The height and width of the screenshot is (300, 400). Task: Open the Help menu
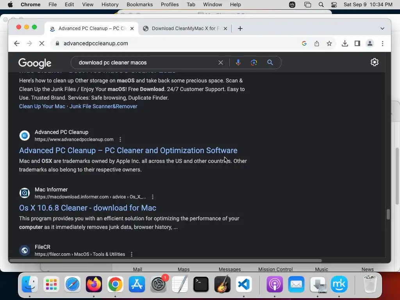pyautogui.click(x=235, y=5)
